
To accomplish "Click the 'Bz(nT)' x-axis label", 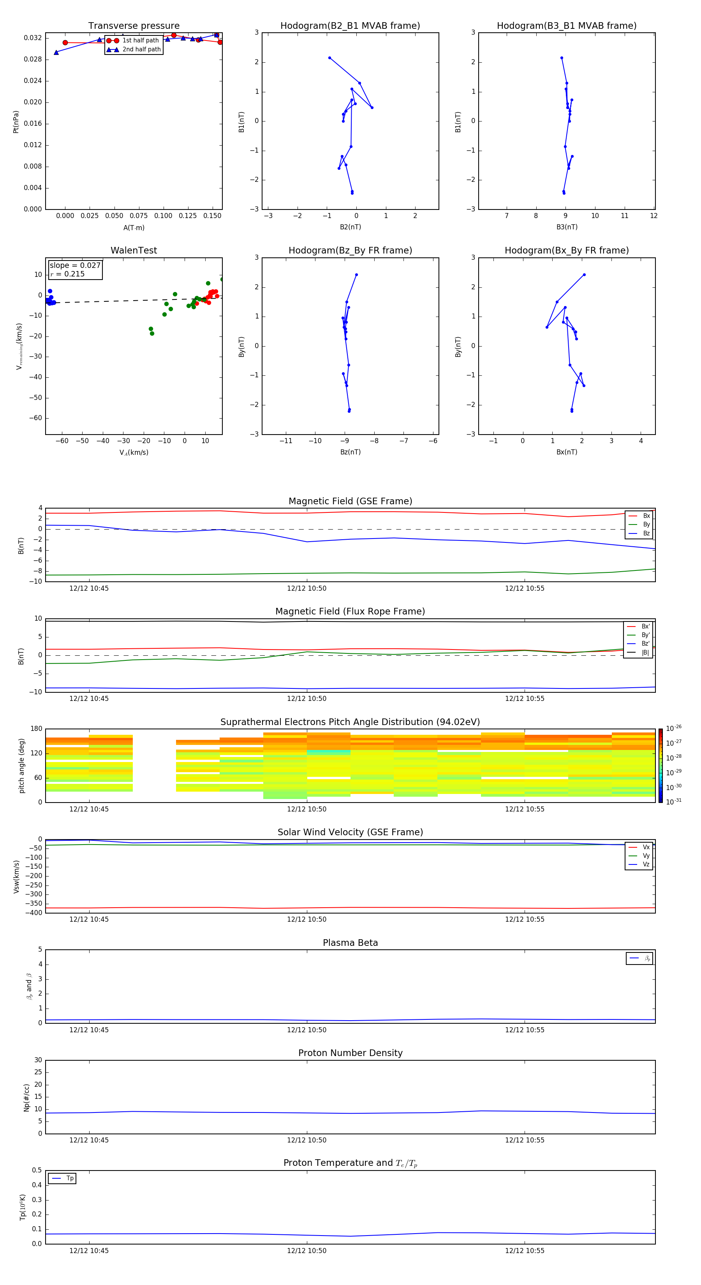I will (x=350, y=452).
